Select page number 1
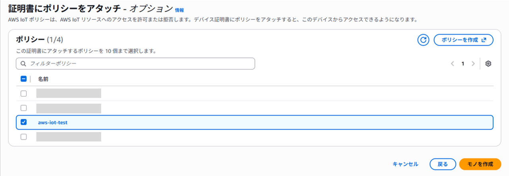The width and height of the screenshot is (509, 176). (x=463, y=64)
